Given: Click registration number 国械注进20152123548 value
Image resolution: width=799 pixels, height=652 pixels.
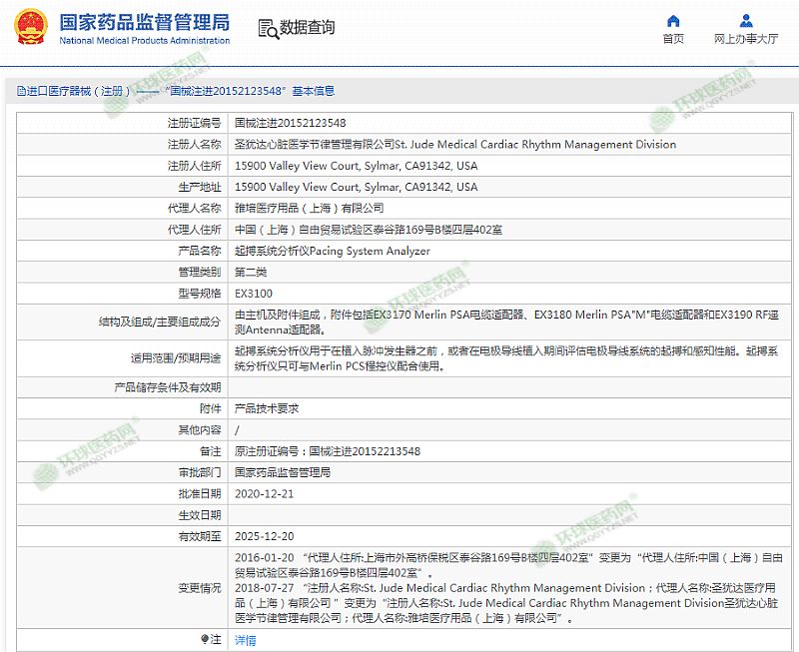Looking at the screenshot, I should pos(290,123).
